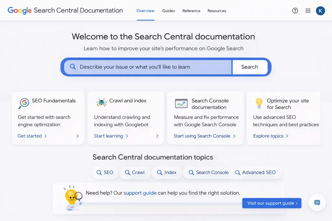
Task: Click the Search button
Action: (250, 67)
